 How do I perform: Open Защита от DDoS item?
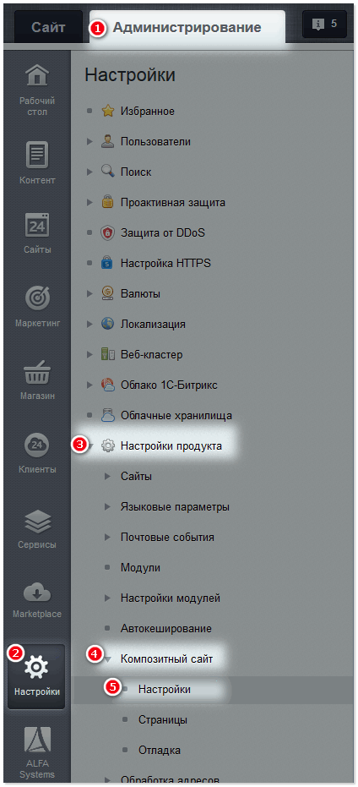coord(163,233)
